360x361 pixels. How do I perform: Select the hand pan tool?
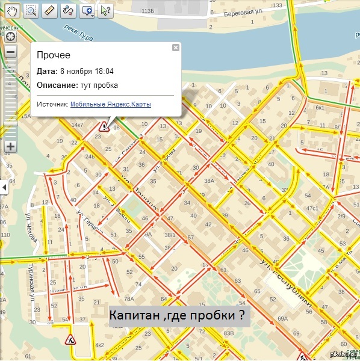12,11
